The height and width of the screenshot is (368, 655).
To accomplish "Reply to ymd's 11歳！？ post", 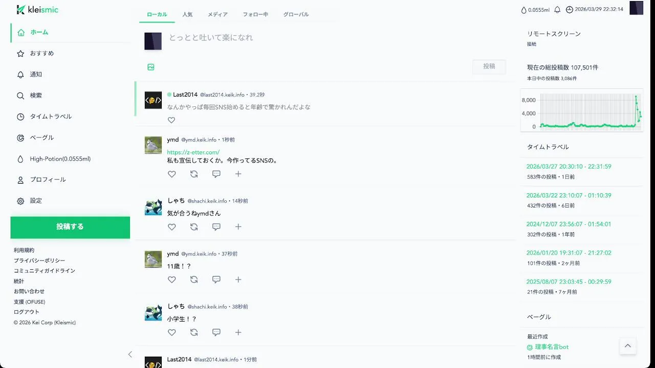I will (216, 280).
